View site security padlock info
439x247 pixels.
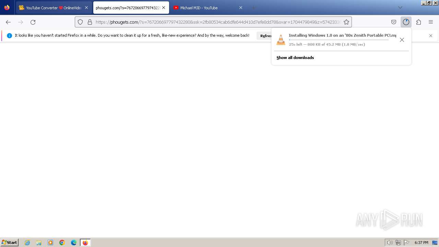(90, 22)
